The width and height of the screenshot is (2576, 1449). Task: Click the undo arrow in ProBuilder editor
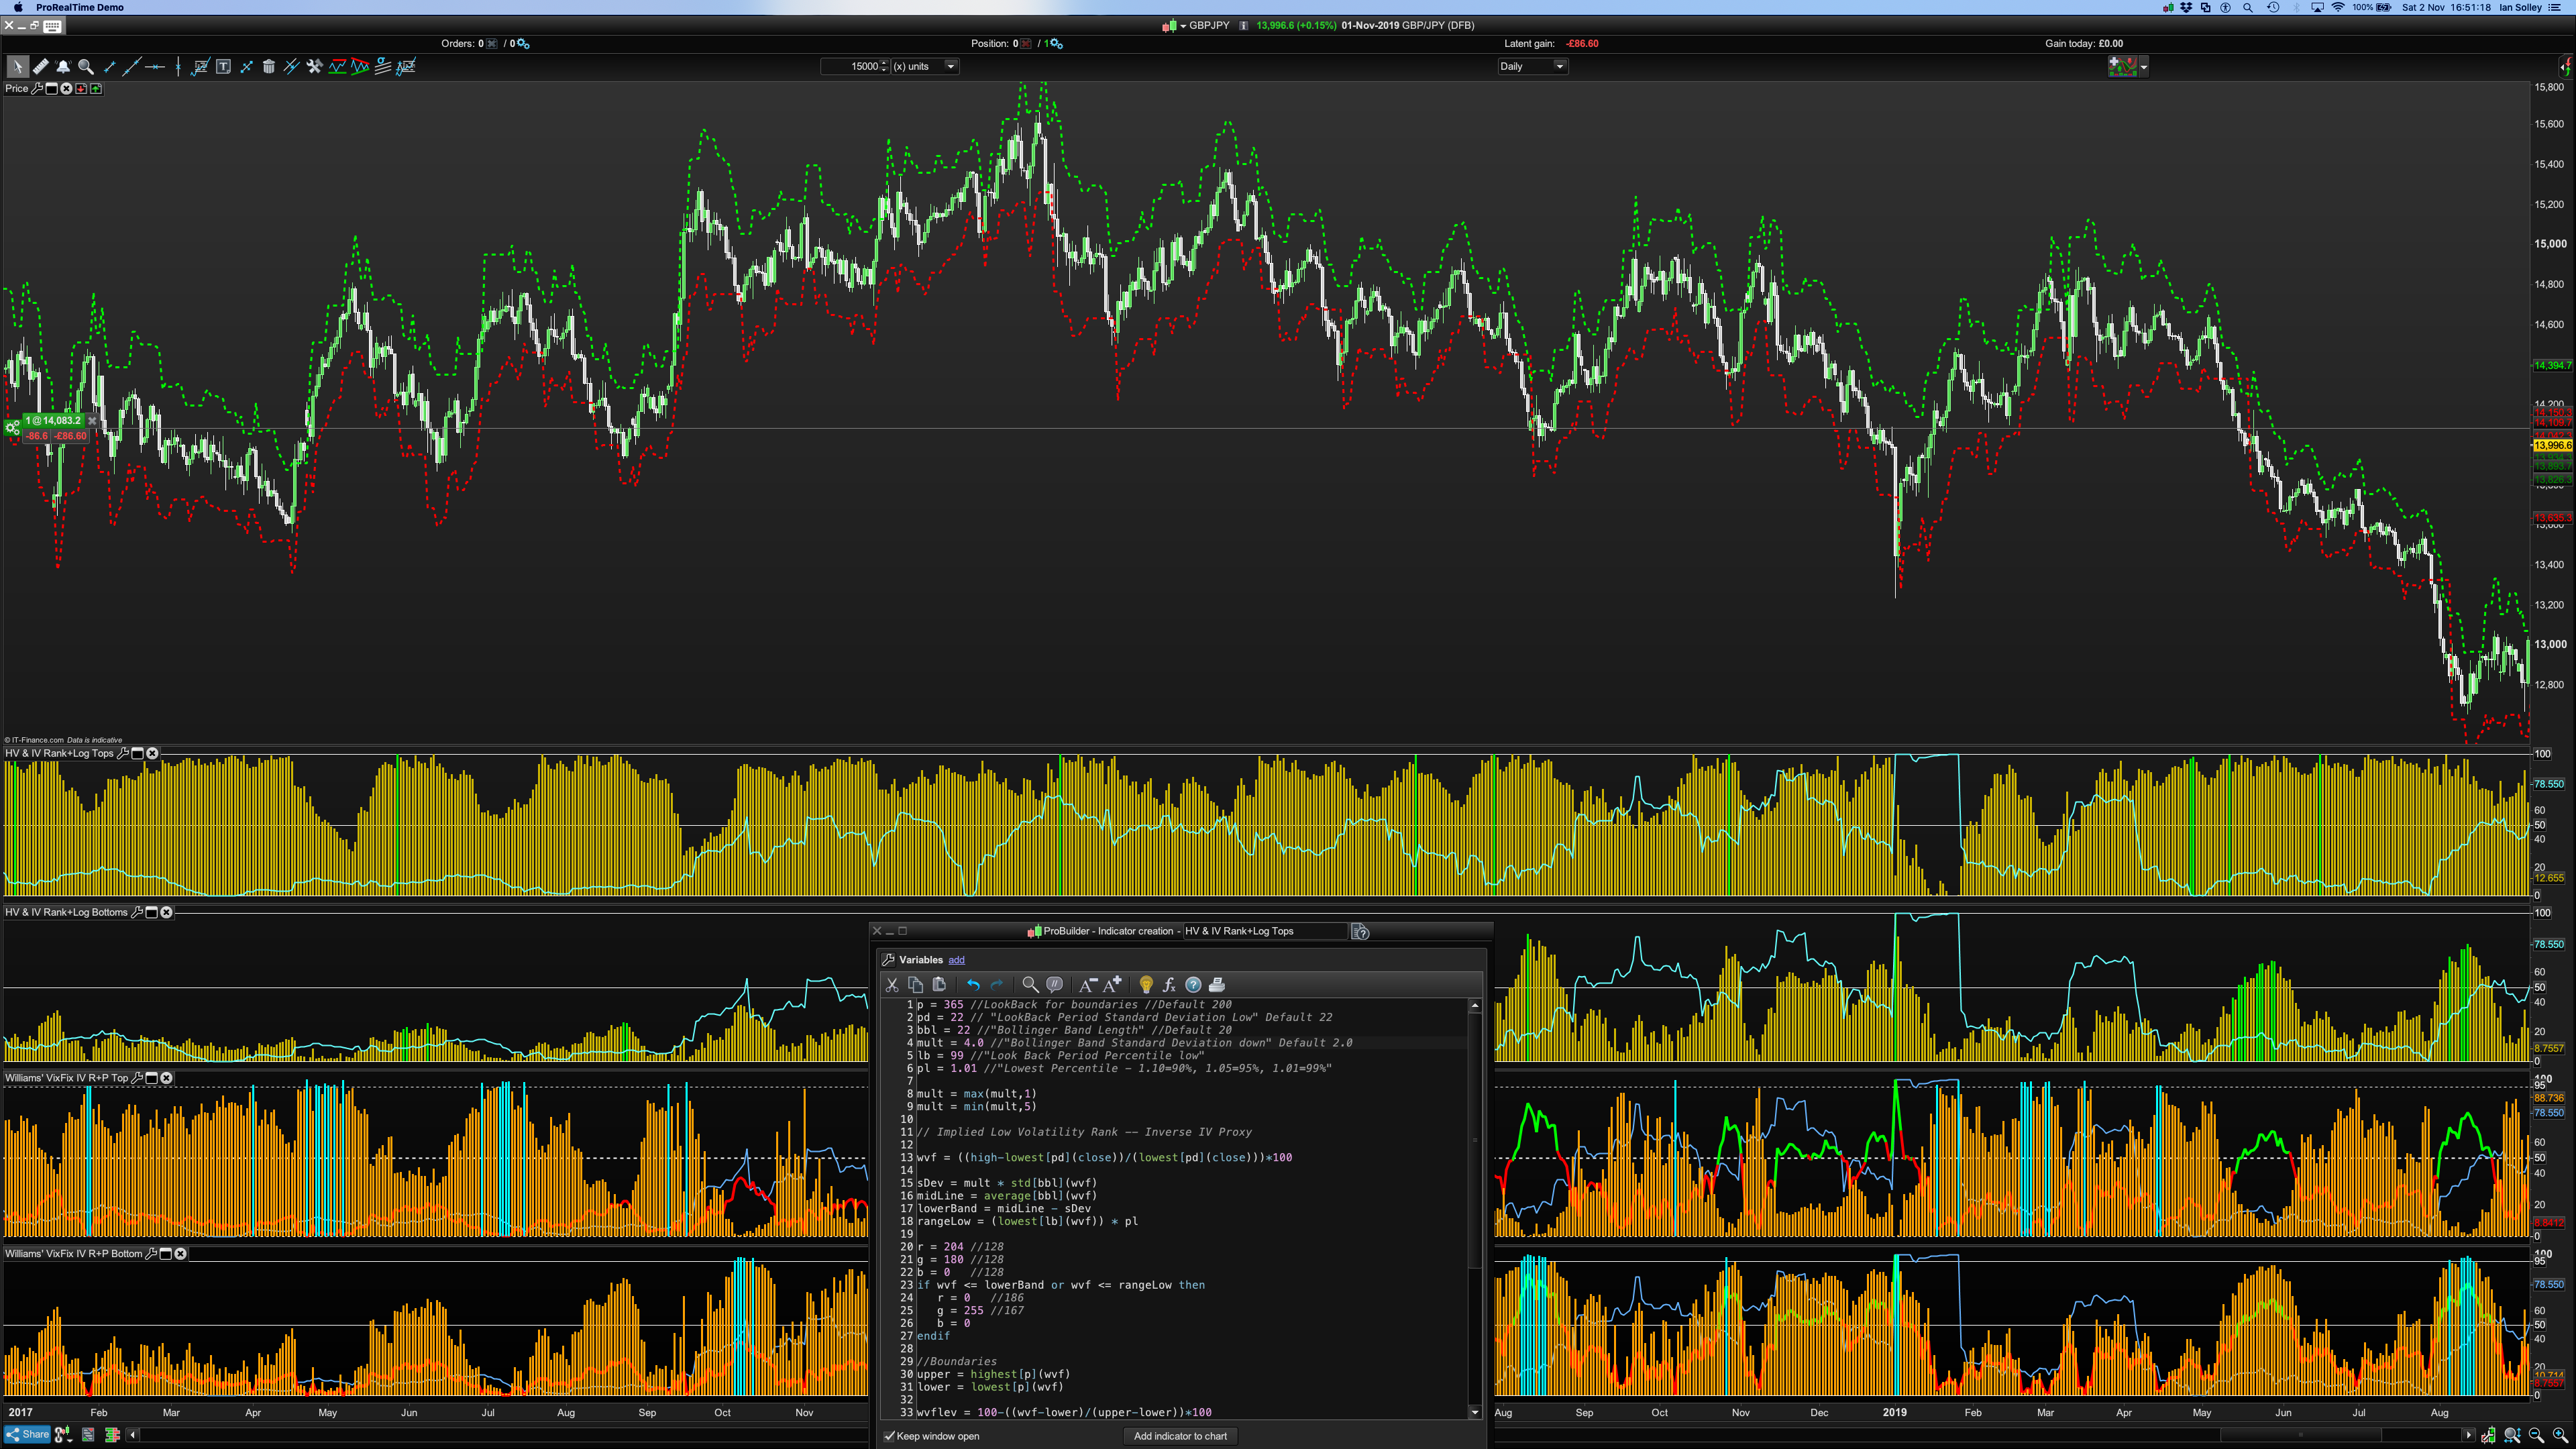tap(973, 985)
